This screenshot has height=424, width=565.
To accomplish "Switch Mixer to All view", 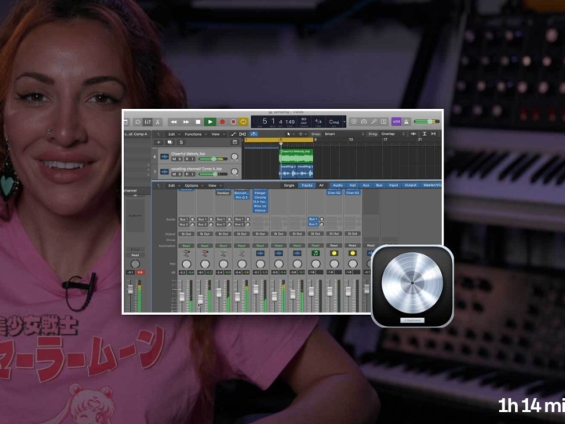I will [321, 185].
